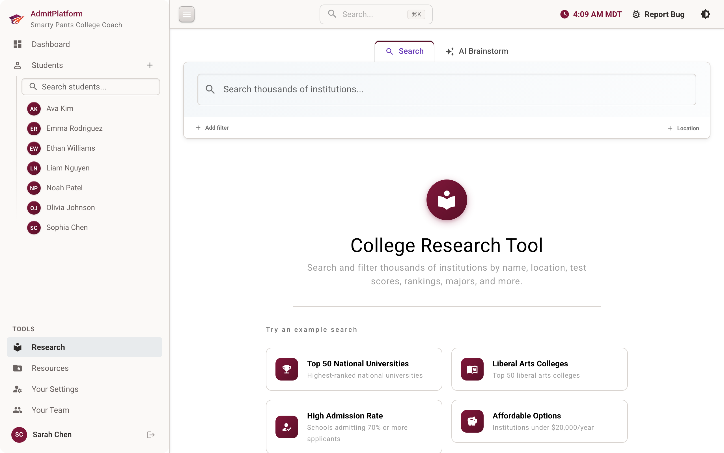Report a bug using the bug icon
The height and width of the screenshot is (453, 724).
[636, 14]
